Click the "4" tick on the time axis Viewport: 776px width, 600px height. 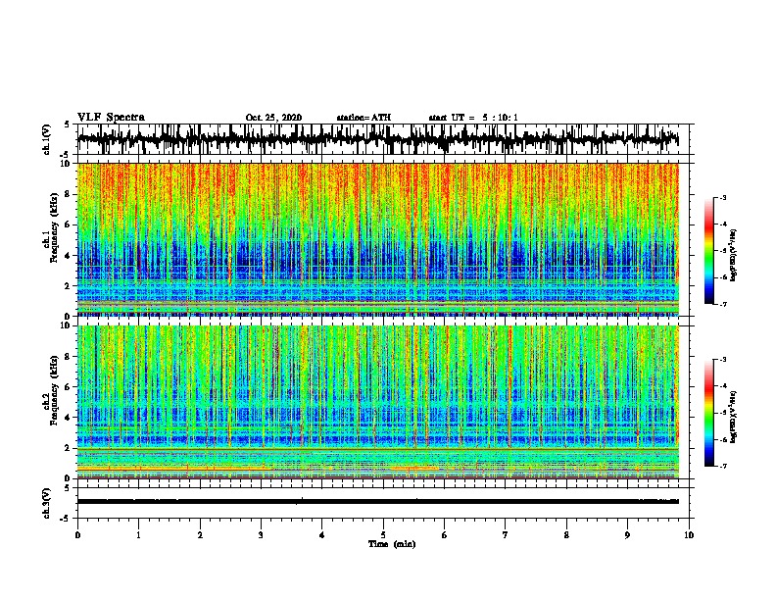pyautogui.click(x=322, y=535)
